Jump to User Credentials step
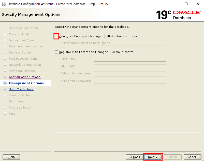The image size is (204, 161). [21, 89]
